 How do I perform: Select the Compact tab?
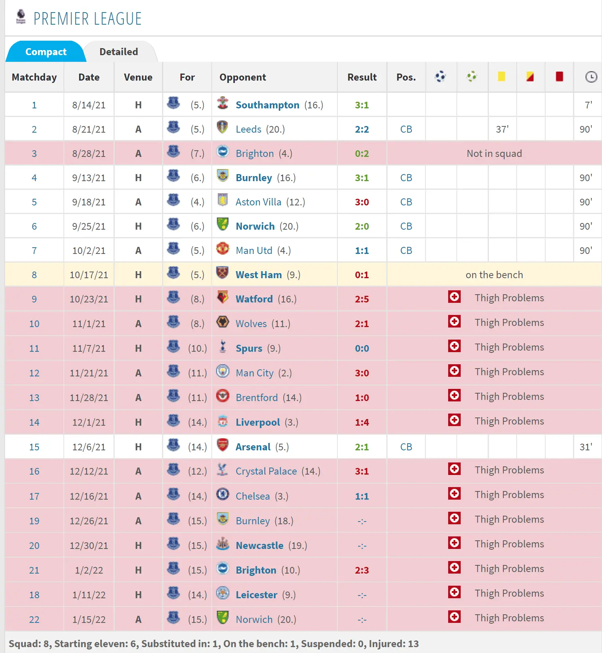(46, 52)
